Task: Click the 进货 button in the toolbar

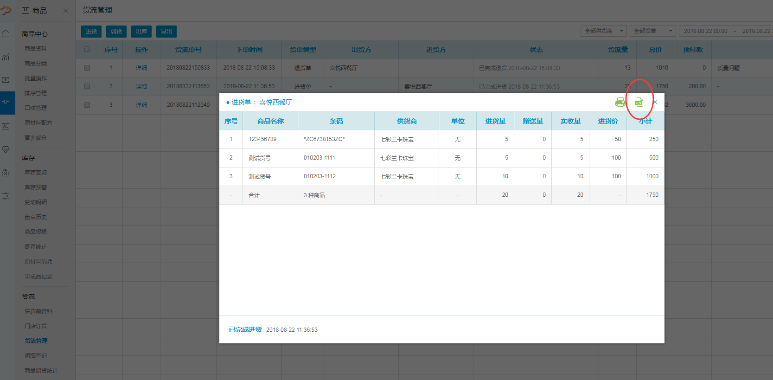Action: pyautogui.click(x=91, y=32)
